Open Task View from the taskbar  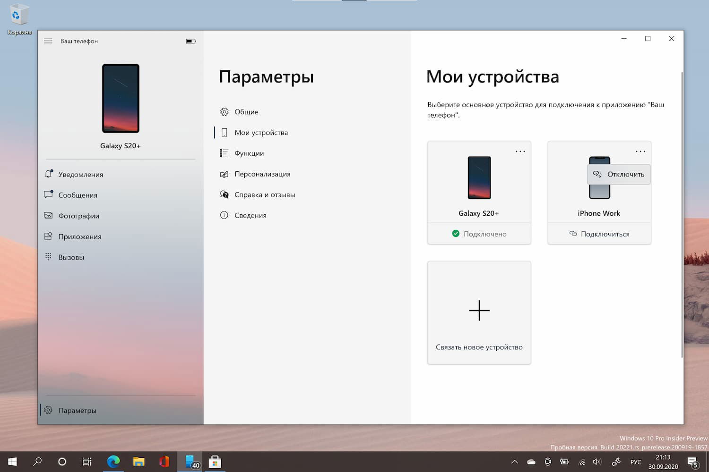click(87, 462)
